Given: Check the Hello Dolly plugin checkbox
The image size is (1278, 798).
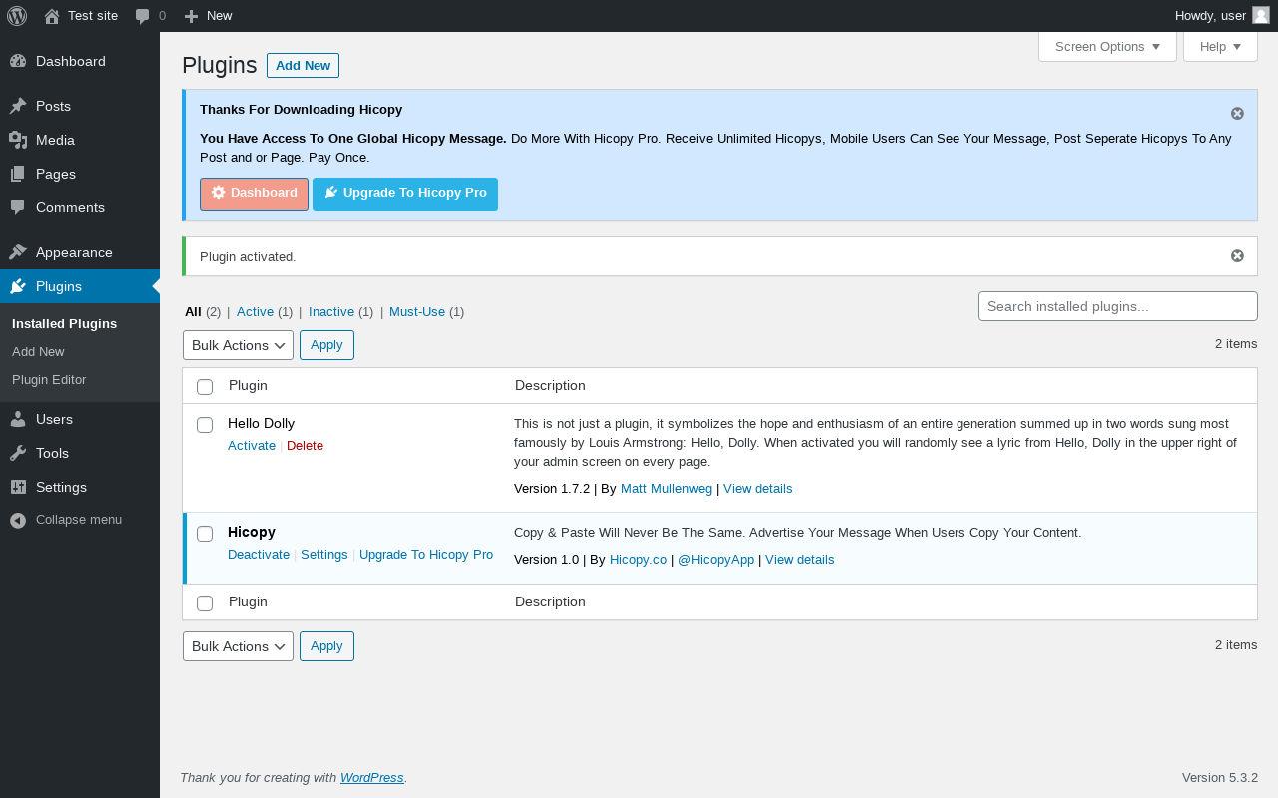Looking at the screenshot, I should [205, 425].
